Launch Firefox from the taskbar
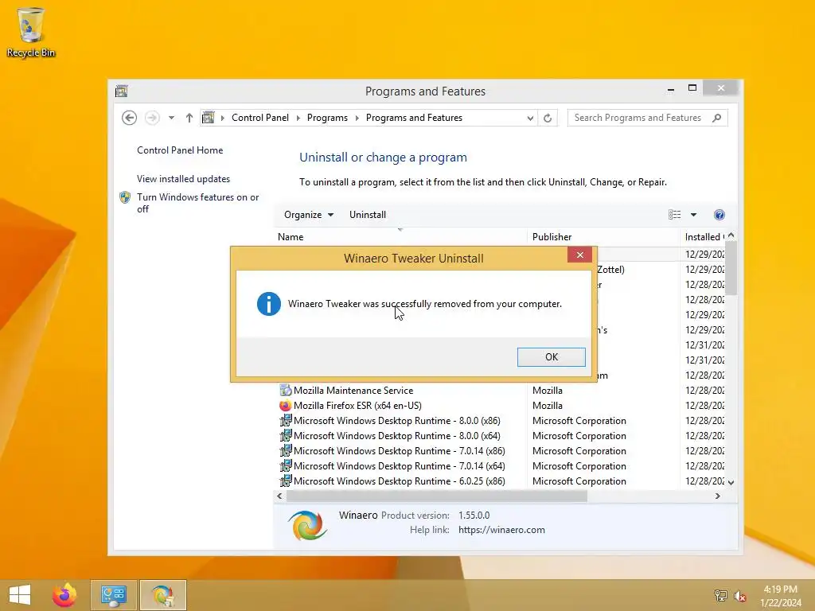Screen dimensions: 815x611 coord(64,595)
